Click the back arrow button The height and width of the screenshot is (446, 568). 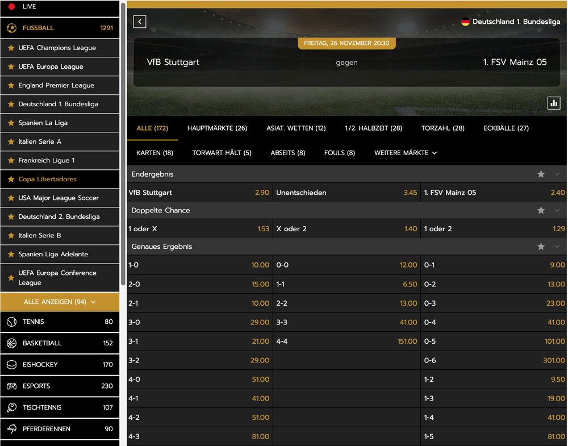[140, 22]
